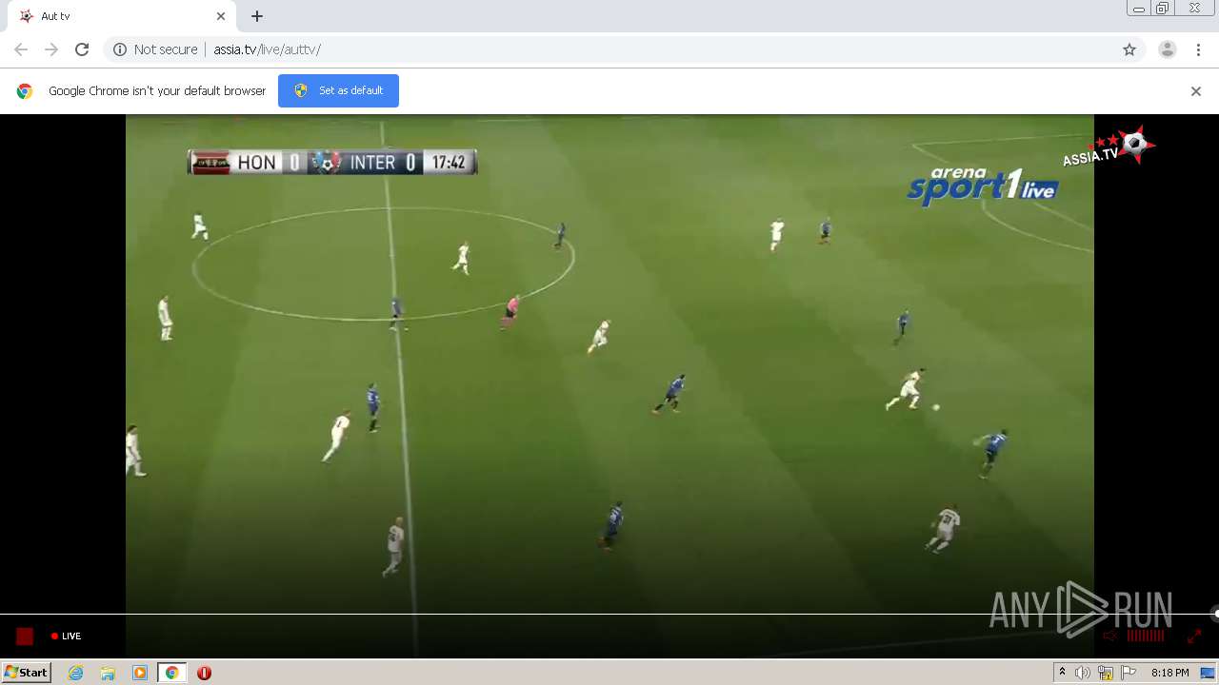The width and height of the screenshot is (1219, 685).
Task: Open Chrome profile avatar menu
Action: [x=1168, y=49]
